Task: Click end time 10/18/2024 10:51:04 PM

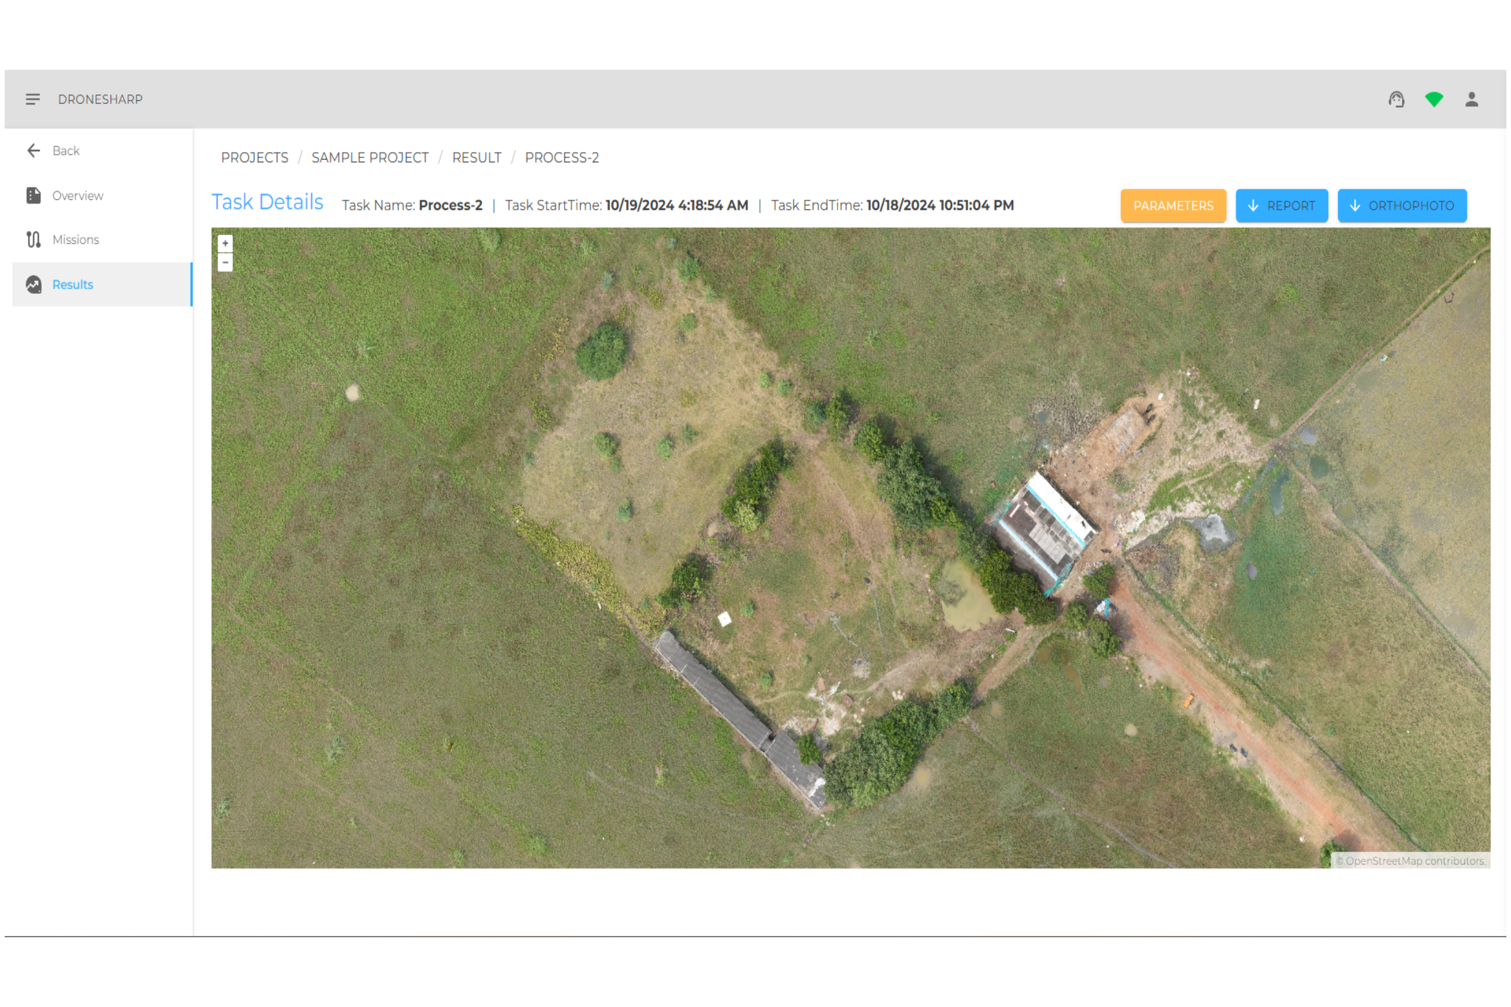Action: tap(940, 205)
